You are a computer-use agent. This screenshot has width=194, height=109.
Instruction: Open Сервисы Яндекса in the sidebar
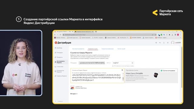point(61,76)
